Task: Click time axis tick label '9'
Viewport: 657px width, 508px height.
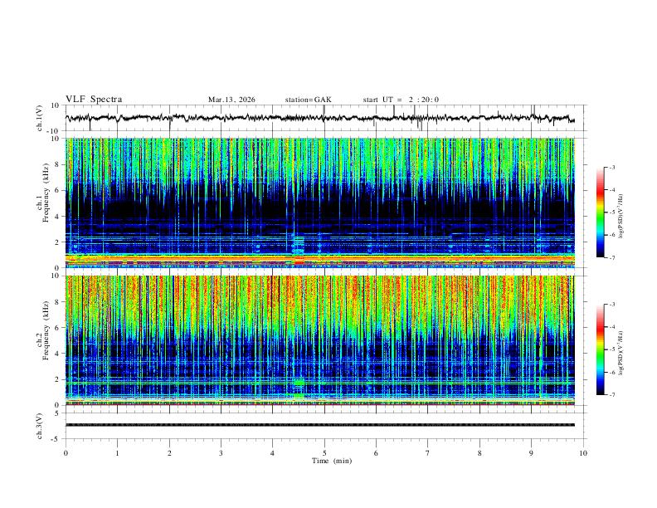Action: click(x=531, y=453)
